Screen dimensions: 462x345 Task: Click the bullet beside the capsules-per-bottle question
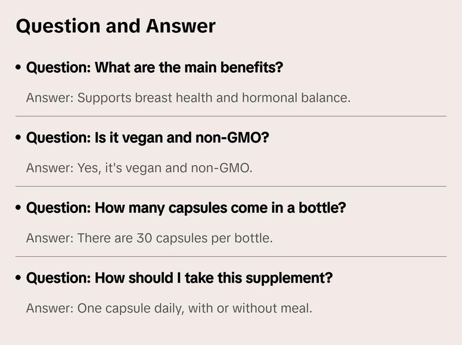tap(19, 208)
